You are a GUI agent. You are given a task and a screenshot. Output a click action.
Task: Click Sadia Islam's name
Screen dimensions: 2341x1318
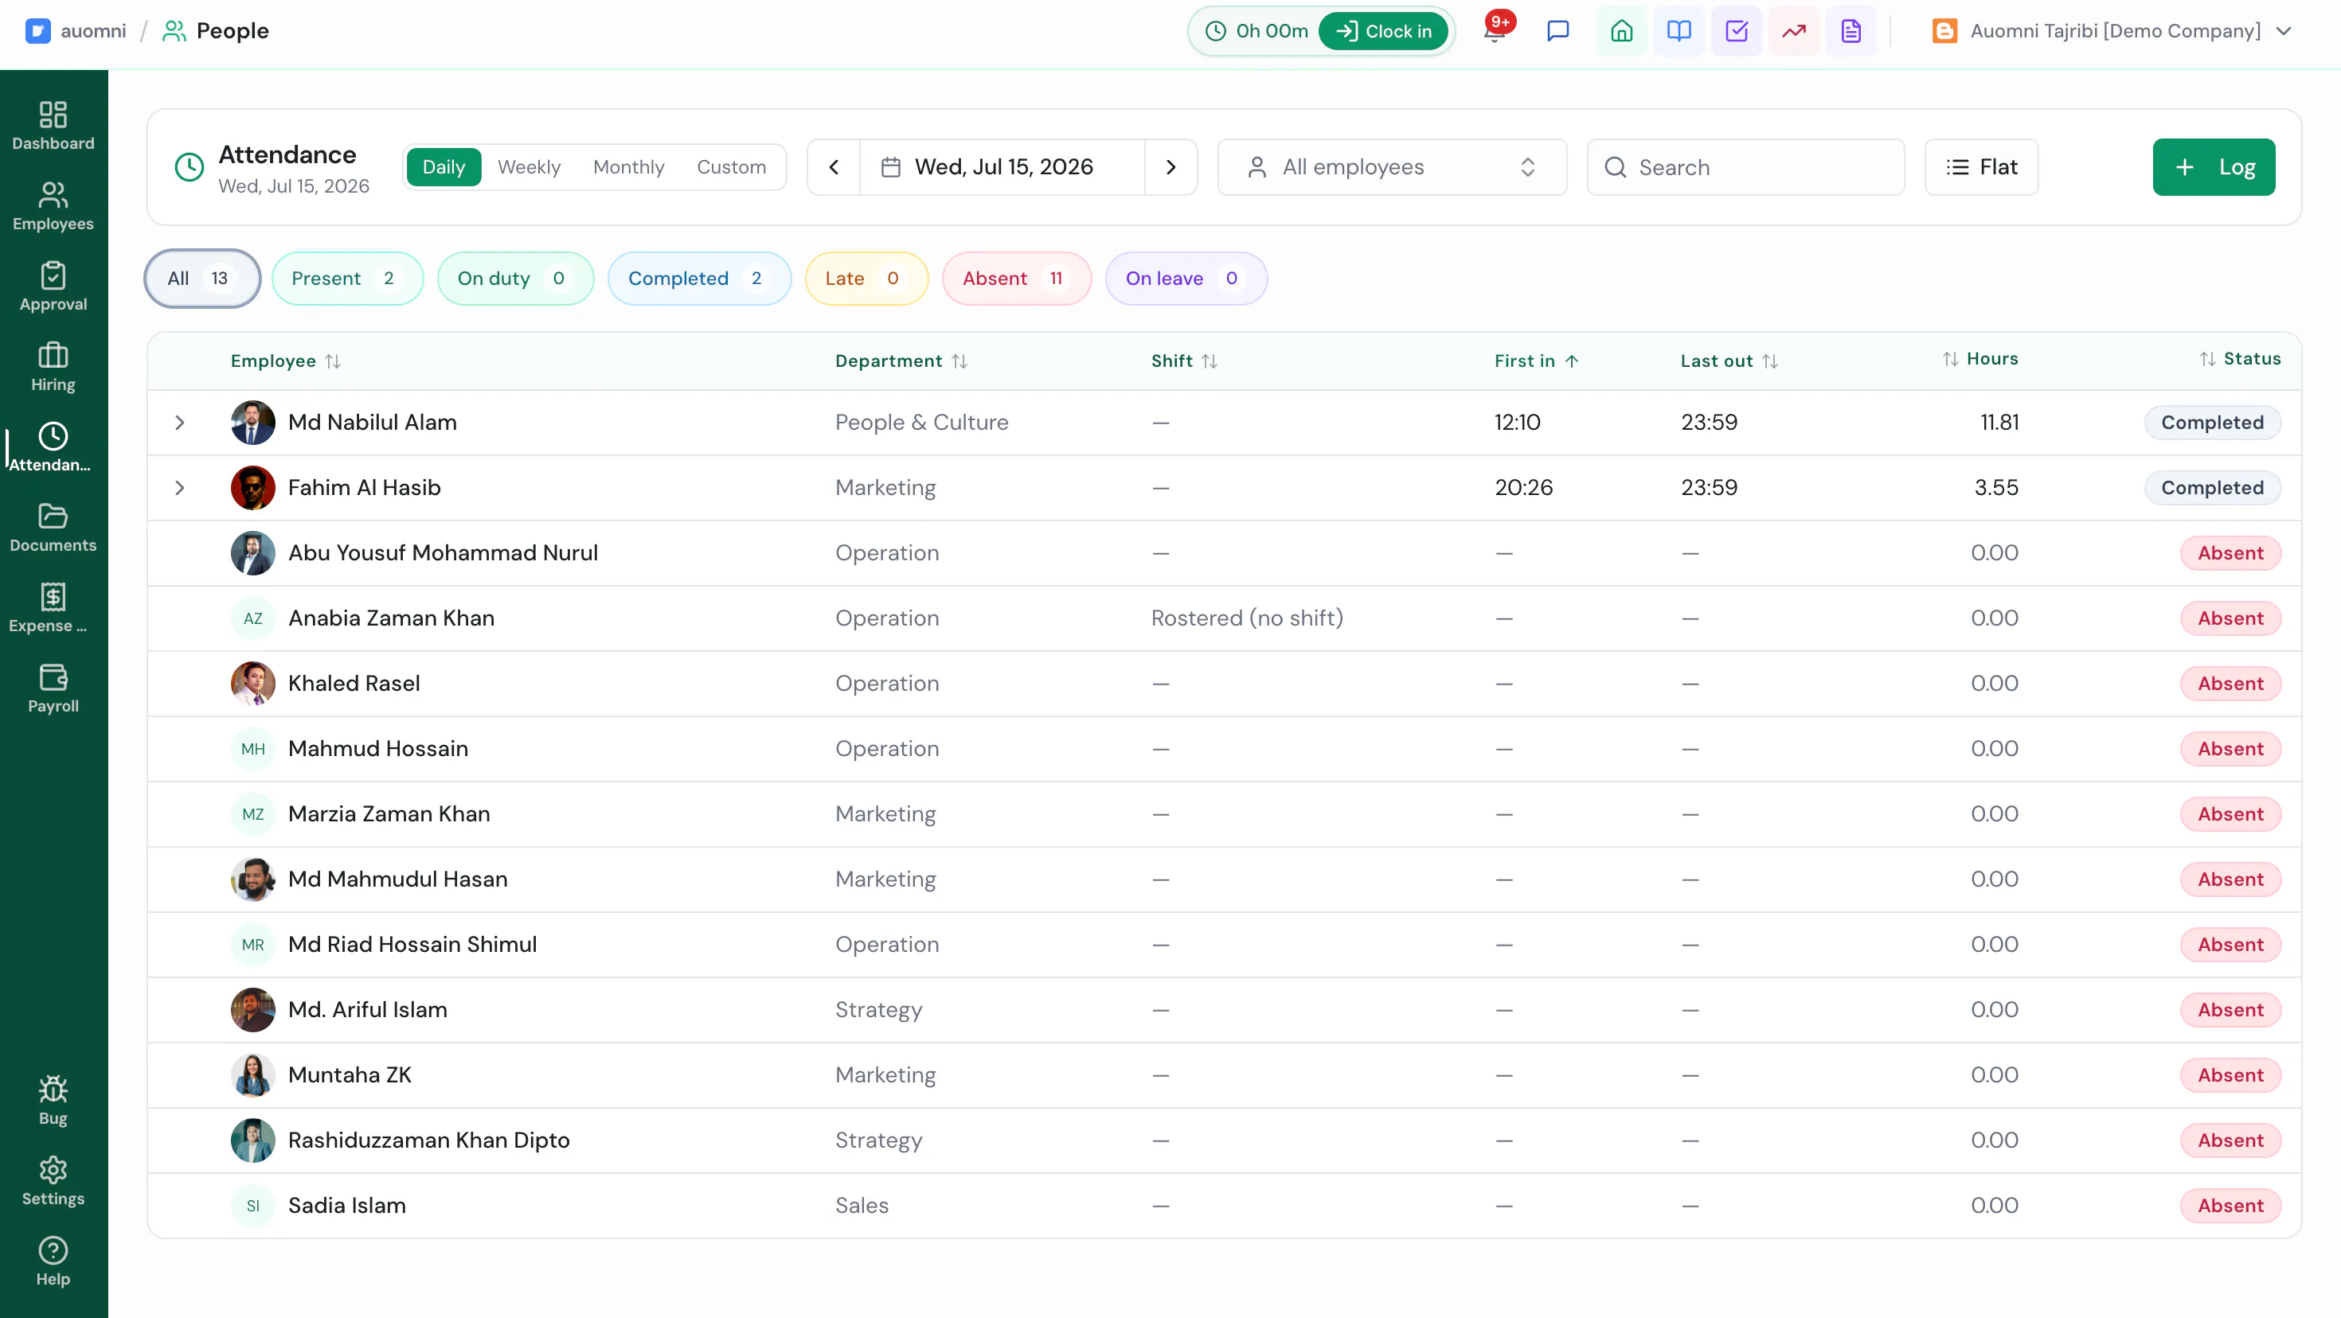pos(347,1205)
